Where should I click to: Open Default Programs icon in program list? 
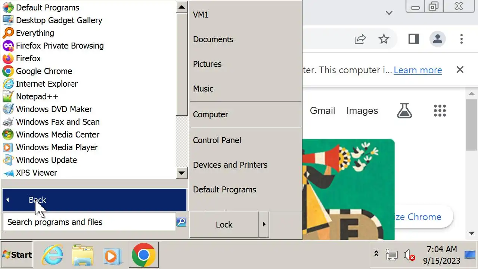8,7
